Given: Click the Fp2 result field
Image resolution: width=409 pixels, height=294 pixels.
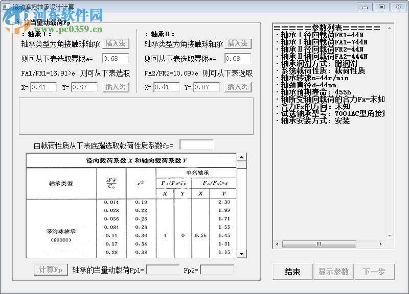Looking at the screenshot, I should (217, 269).
